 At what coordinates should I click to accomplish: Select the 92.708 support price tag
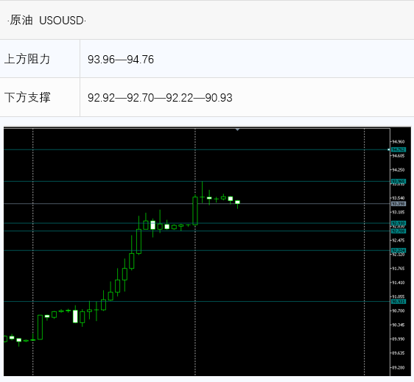[398, 231]
